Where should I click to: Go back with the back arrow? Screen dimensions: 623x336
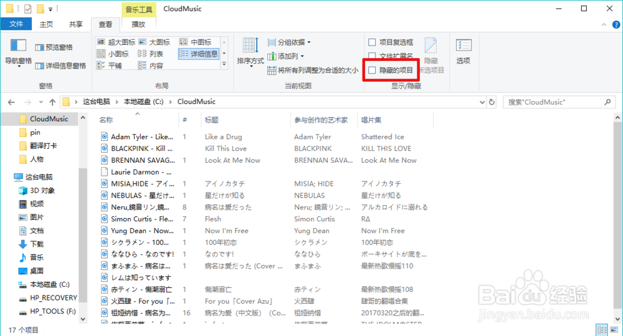click(11, 102)
